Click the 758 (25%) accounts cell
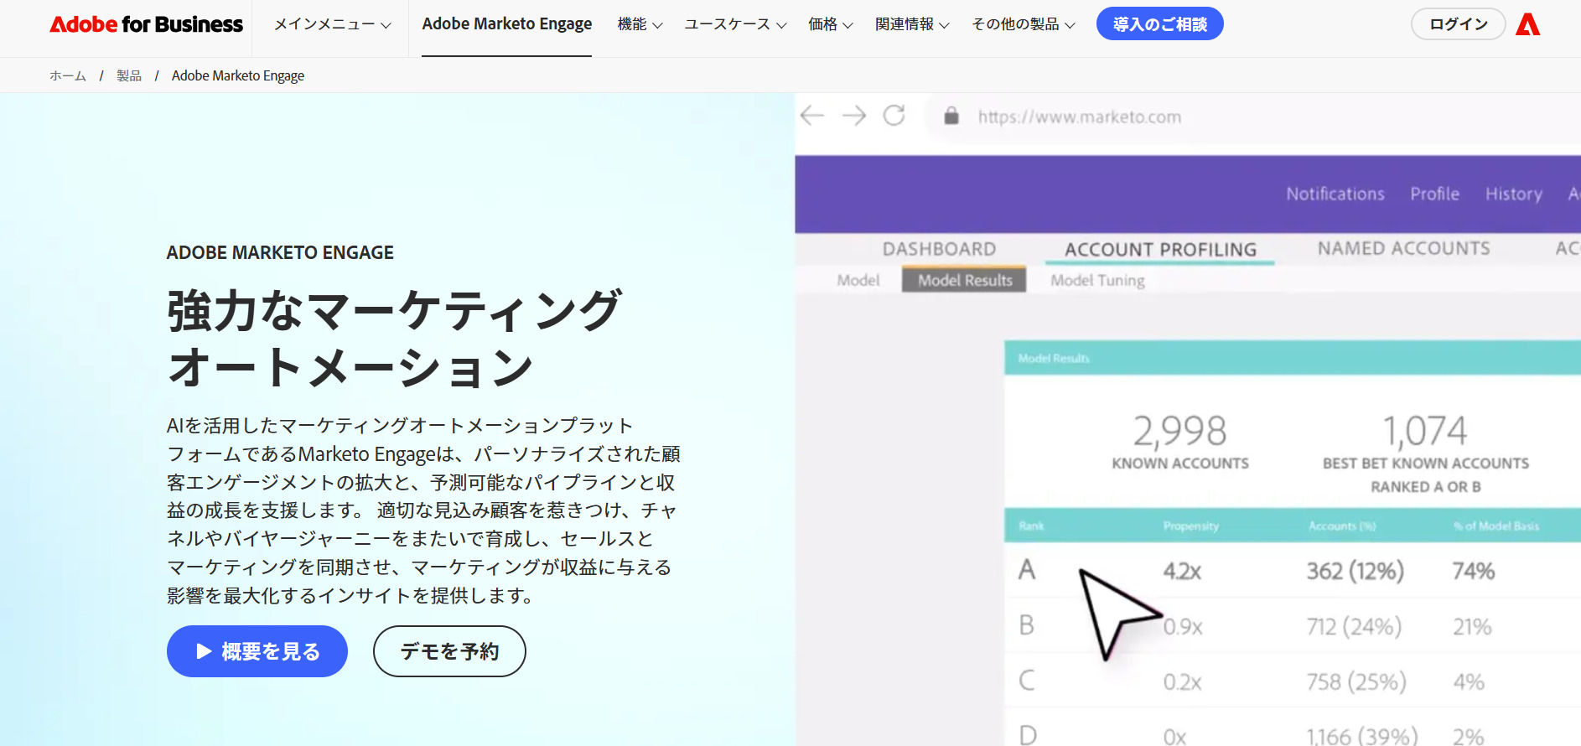1581x746 pixels. click(x=1356, y=682)
